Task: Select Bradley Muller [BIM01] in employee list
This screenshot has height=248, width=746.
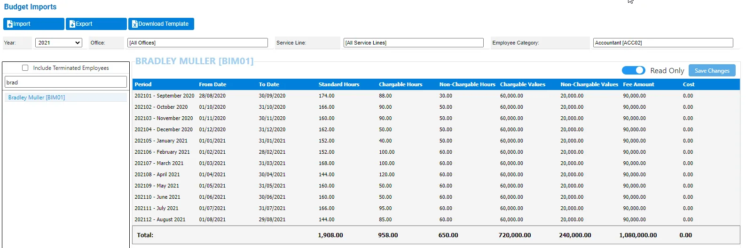Action: pos(37,98)
